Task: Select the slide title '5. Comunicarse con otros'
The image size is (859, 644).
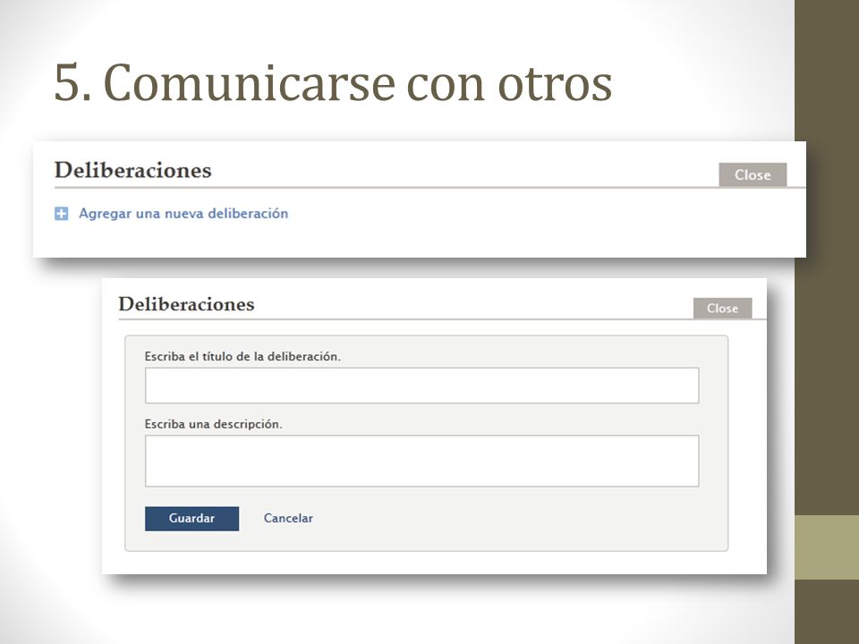Action: tap(333, 82)
